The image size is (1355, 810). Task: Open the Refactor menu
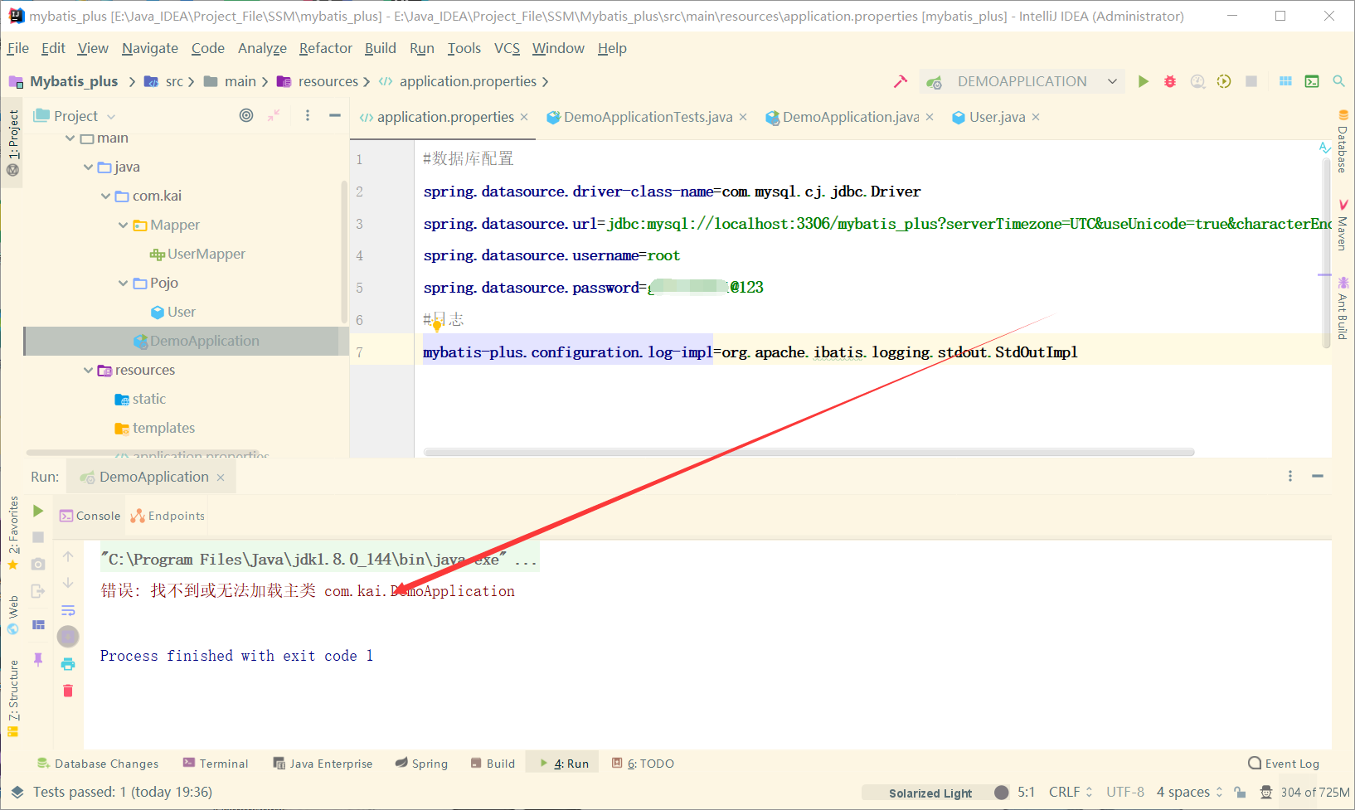pos(325,48)
